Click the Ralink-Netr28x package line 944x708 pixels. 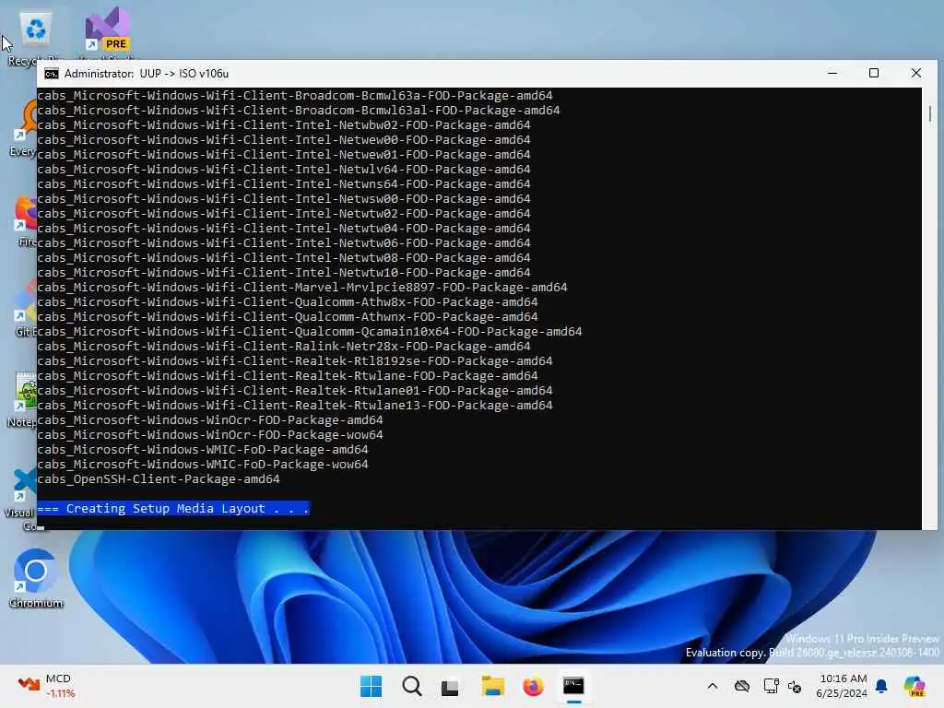pyautogui.click(x=284, y=347)
